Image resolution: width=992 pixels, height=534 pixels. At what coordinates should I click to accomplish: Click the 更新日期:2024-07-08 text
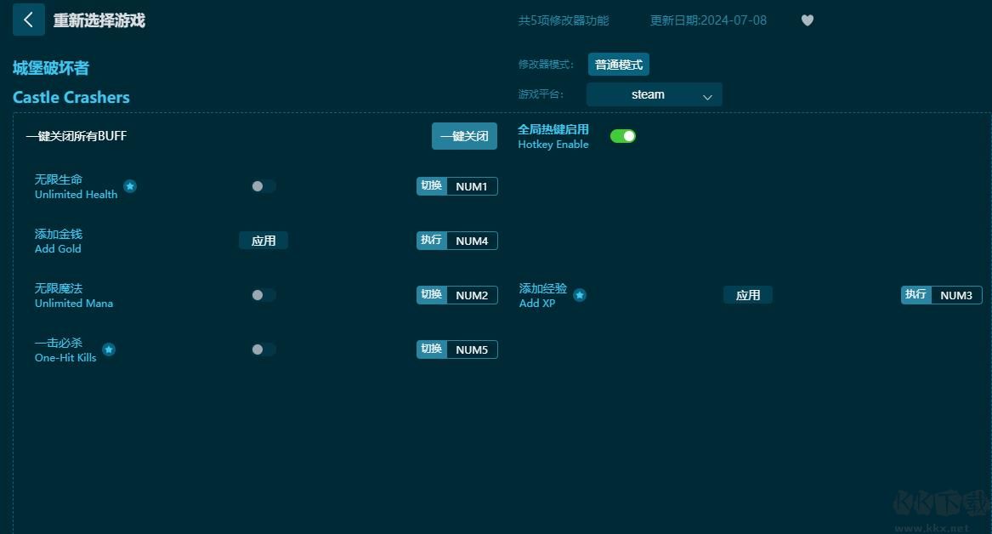coord(709,20)
